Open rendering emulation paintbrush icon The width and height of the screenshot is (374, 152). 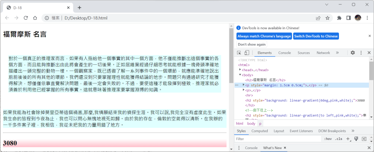(356, 138)
